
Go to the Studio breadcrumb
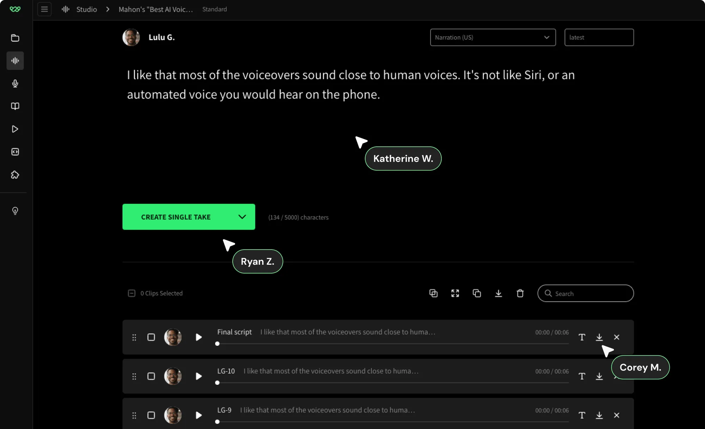click(86, 10)
